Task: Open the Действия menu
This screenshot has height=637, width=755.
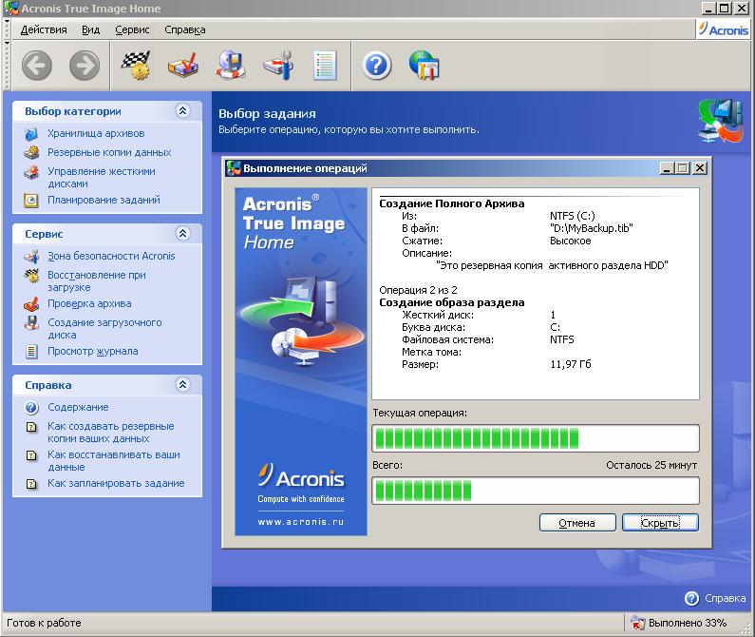Action: (x=44, y=29)
